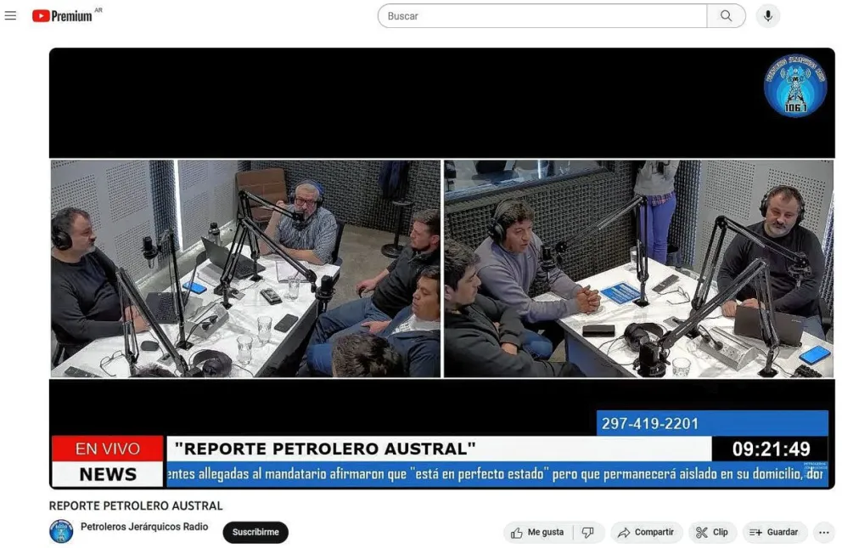
Task: Open the hamburger guide menu
Action: [x=10, y=15]
